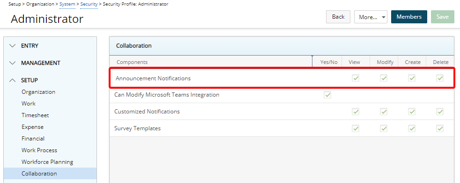
Task: Toggle Yes/No for Microsoft Teams Integration
Action: pos(327,95)
